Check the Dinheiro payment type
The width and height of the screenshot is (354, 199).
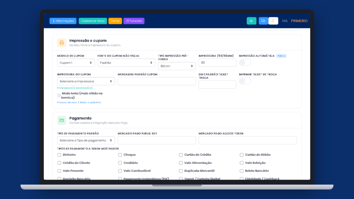[x=59, y=155]
